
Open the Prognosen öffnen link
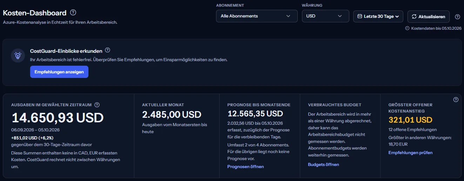pos(246,167)
